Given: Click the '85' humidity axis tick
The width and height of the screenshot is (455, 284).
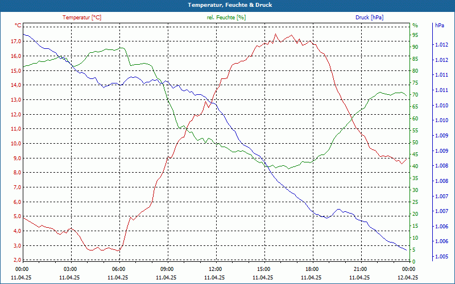Looking at the screenshot, I should [x=415, y=59].
